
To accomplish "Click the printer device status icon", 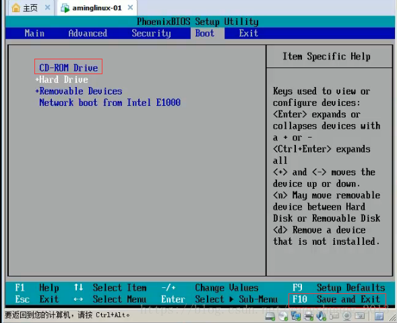I will coord(309,316).
